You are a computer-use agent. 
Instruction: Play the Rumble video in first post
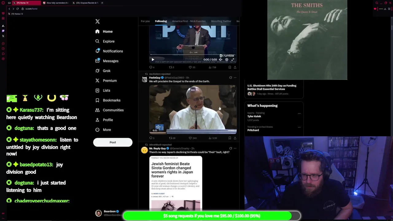click(x=153, y=60)
